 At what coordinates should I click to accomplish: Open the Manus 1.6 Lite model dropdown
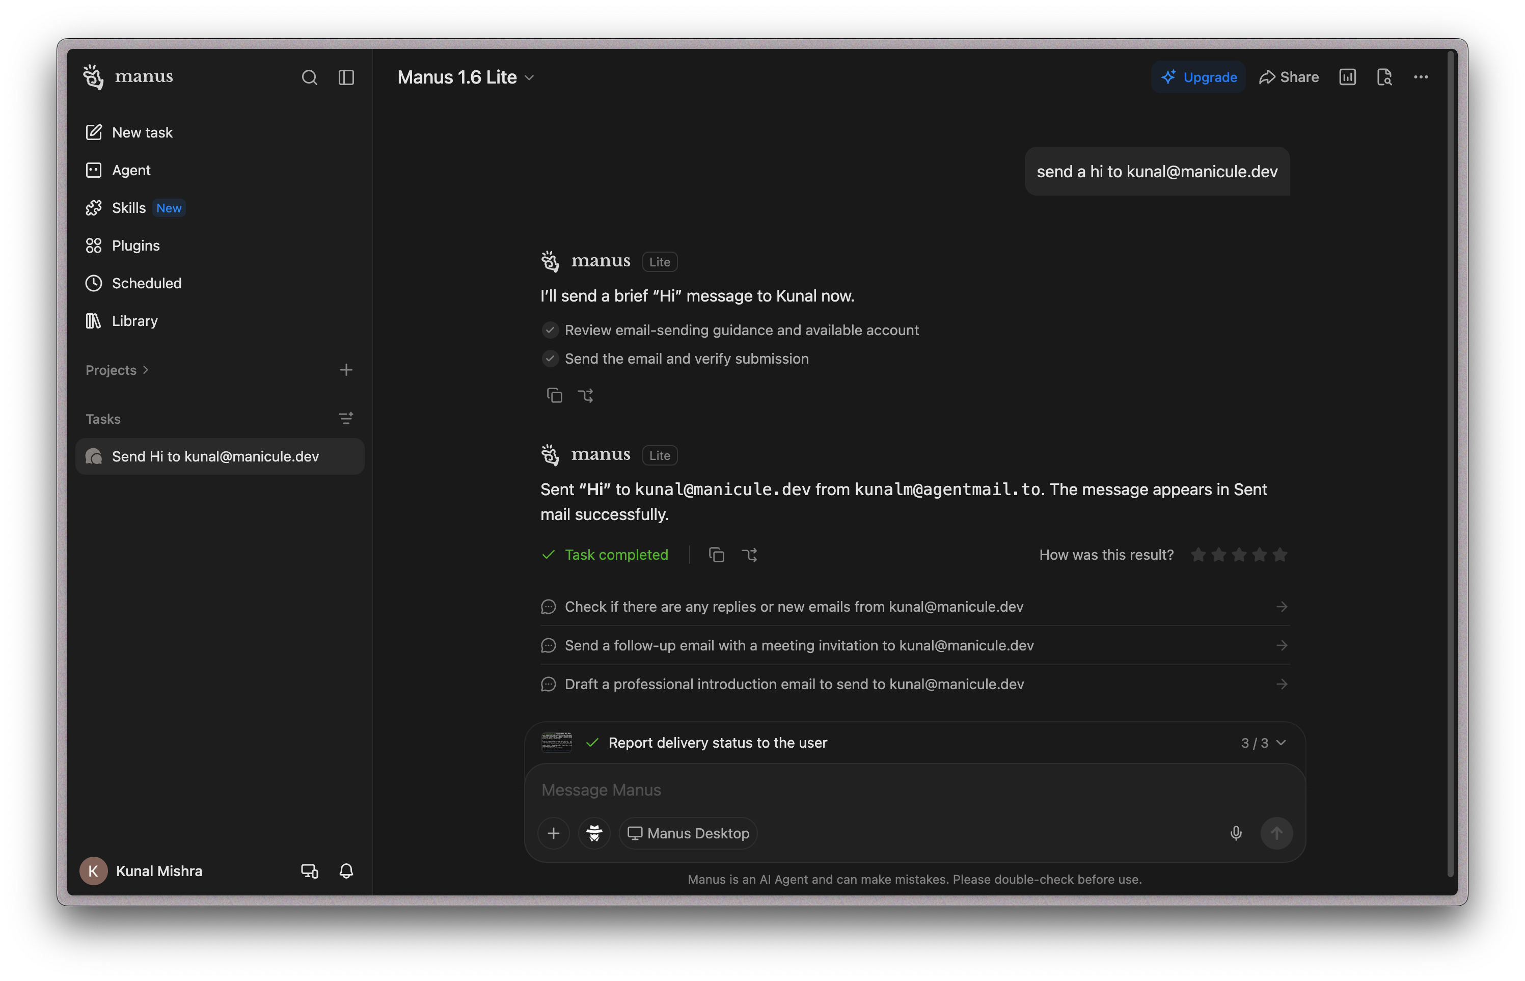tap(466, 77)
